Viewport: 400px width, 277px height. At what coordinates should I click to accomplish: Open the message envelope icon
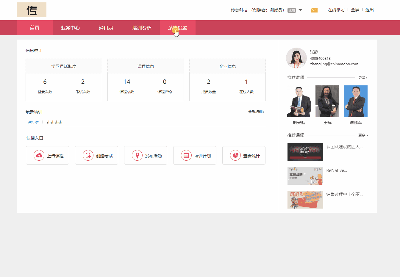tap(314, 10)
